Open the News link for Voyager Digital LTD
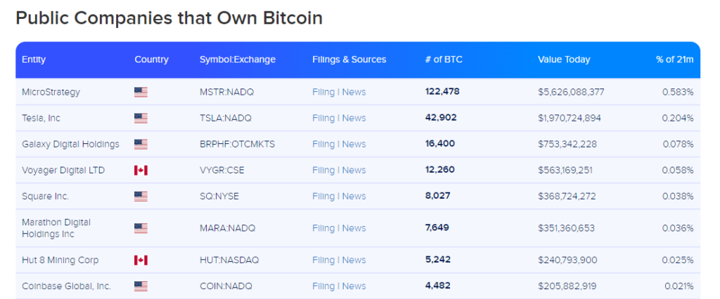This screenshot has width=720, height=299. point(354,170)
